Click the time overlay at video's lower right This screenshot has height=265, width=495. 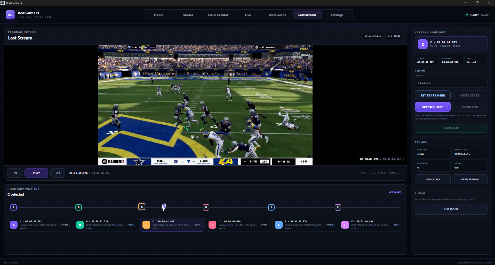point(380,159)
